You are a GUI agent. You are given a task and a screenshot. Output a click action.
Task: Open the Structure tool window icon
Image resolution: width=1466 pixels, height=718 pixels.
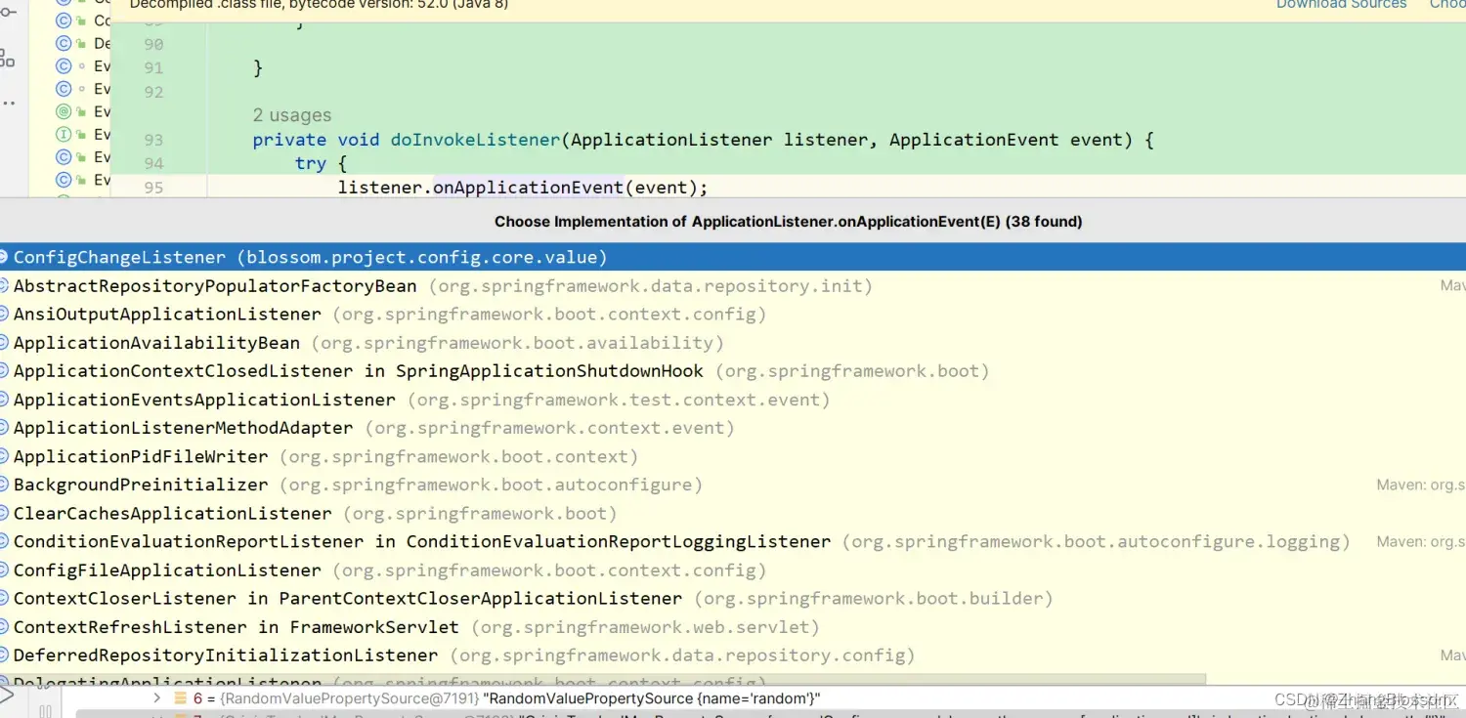coord(7,58)
